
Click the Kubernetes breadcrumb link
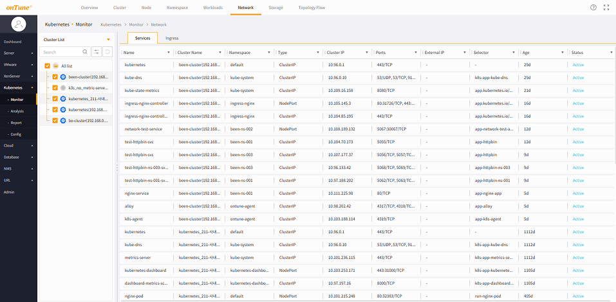111,24
